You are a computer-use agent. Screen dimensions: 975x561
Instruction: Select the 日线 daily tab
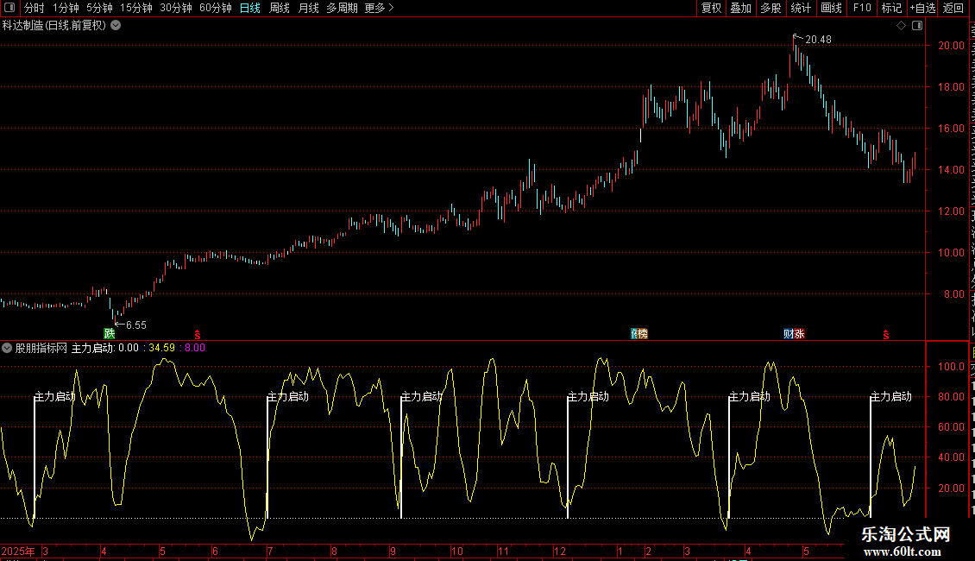(250, 8)
